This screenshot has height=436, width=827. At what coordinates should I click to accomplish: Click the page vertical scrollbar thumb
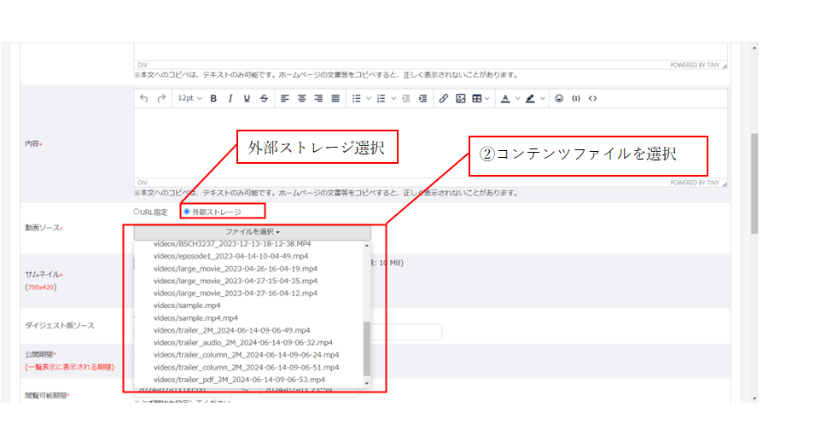(754, 183)
